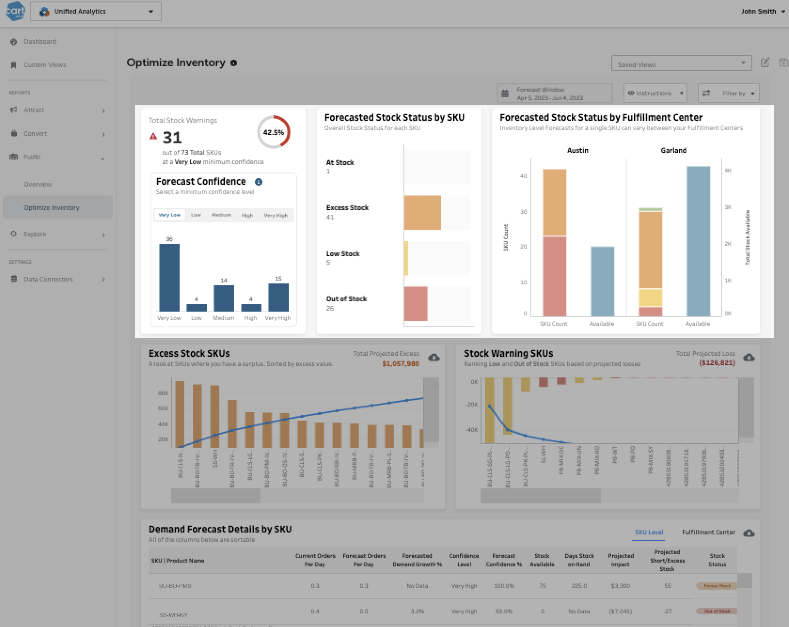This screenshot has width=789, height=627.
Task: Click the Forecast Confidence info icon
Action: coord(259,182)
